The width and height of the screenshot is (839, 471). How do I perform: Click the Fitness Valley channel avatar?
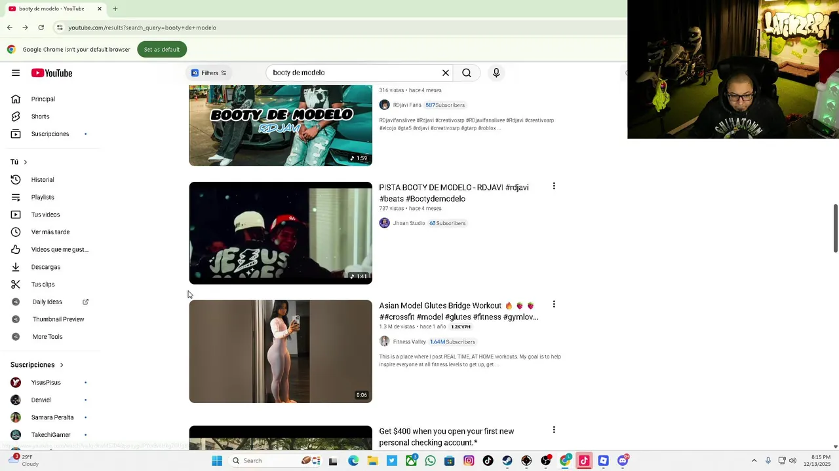pyautogui.click(x=385, y=341)
